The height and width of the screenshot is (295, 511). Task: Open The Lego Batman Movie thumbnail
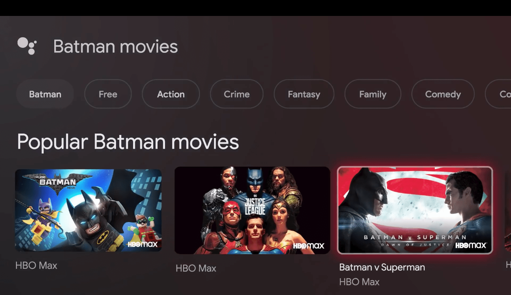point(88,210)
